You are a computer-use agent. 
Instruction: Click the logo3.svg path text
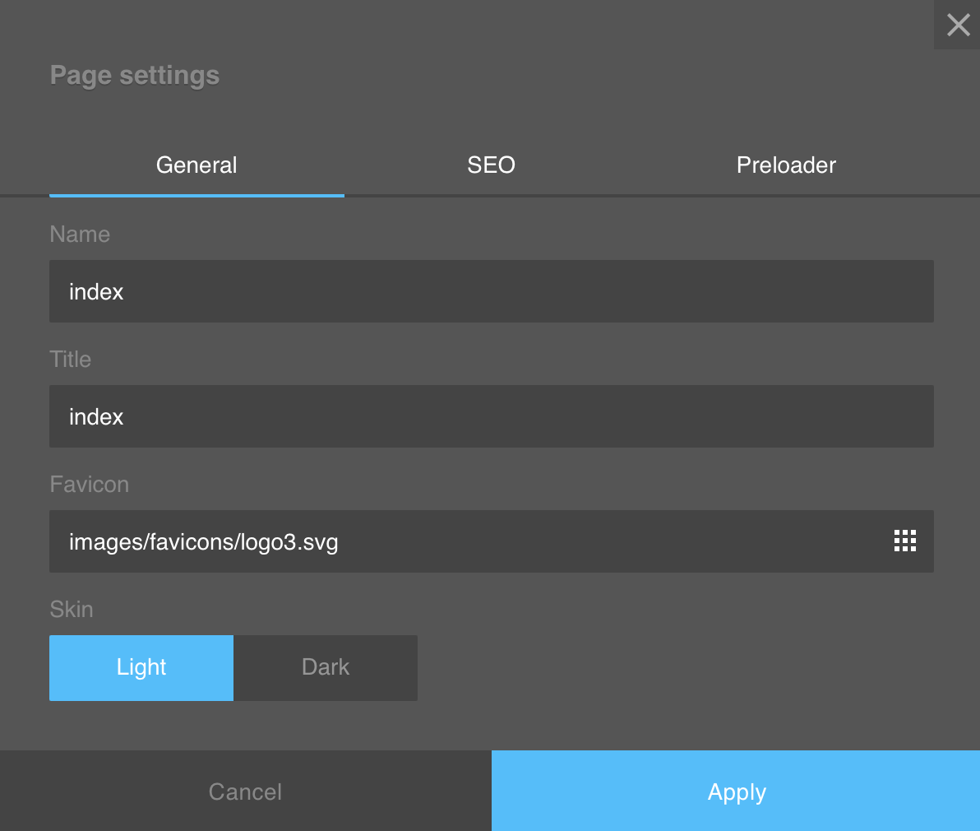[x=204, y=542]
